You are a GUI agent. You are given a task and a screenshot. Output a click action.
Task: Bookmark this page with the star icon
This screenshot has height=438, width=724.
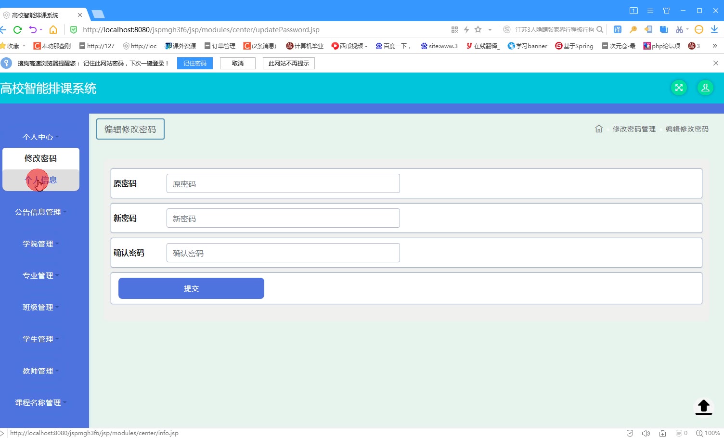pos(478,29)
